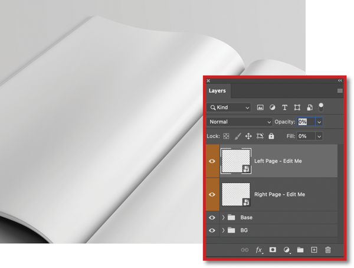Image resolution: width=354 pixels, height=268 pixels.
Task: Click the Base folder icon
Action: point(231,217)
